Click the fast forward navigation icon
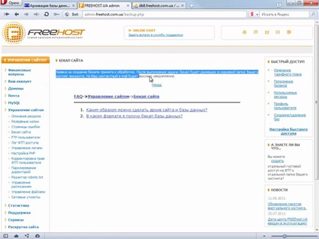This screenshot has width=319, height=239. tap(36, 14)
